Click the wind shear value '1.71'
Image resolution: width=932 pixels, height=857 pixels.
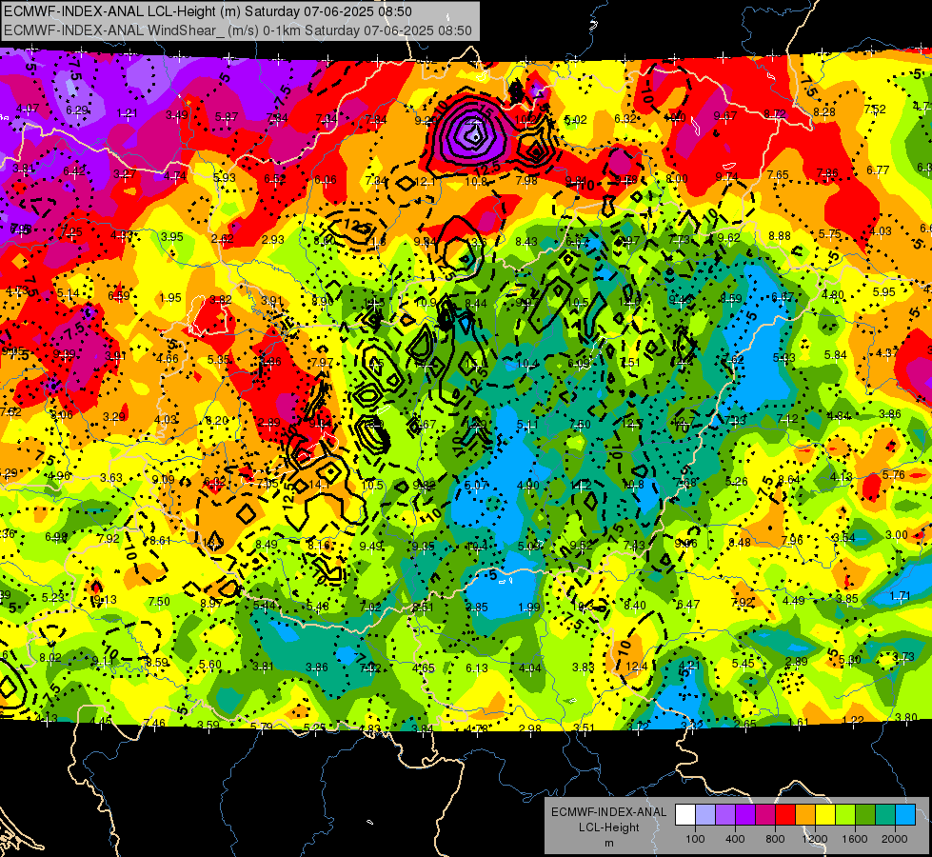[901, 596]
